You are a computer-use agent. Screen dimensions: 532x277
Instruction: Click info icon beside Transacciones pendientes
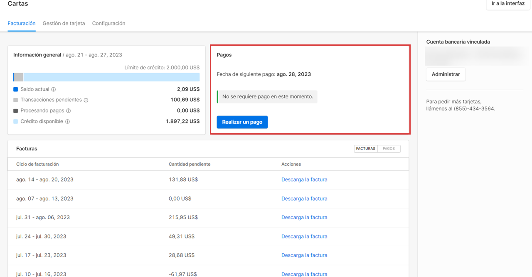tap(86, 100)
